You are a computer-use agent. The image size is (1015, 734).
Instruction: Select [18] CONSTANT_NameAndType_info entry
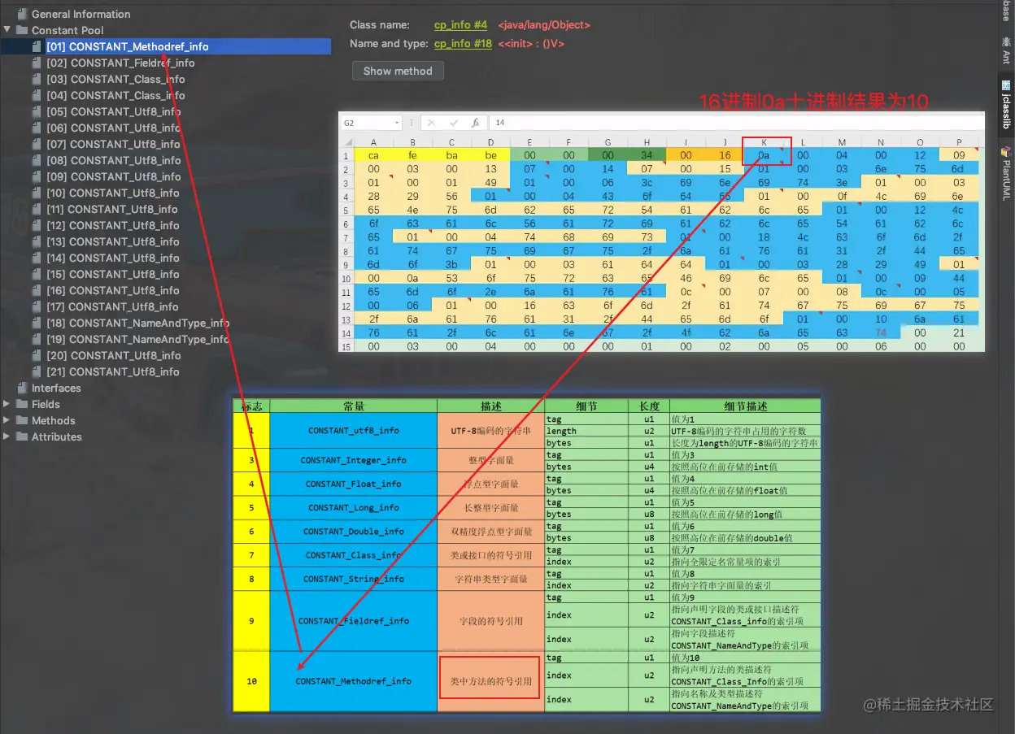tap(138, 323)
